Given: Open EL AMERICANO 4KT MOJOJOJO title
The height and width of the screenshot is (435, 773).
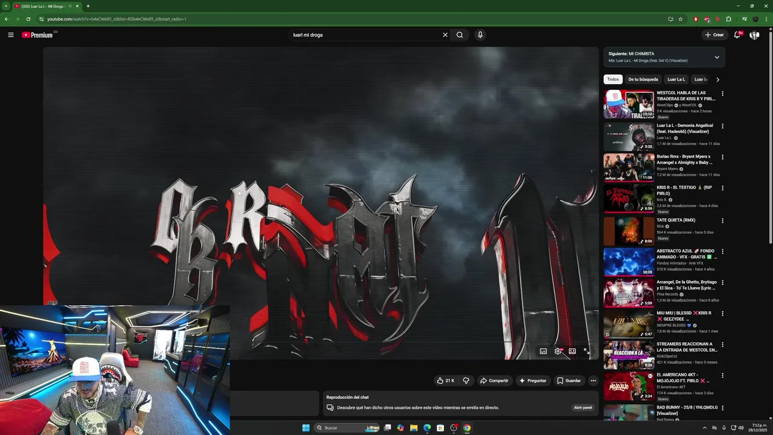Looking at the screenshot, I should pyautogui.click(x=684, y=378).
